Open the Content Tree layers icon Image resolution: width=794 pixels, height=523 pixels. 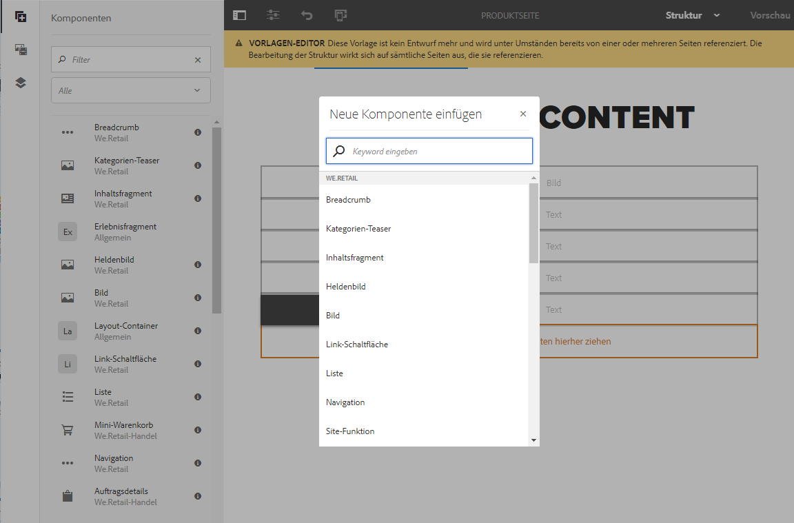tap(21, 83)
